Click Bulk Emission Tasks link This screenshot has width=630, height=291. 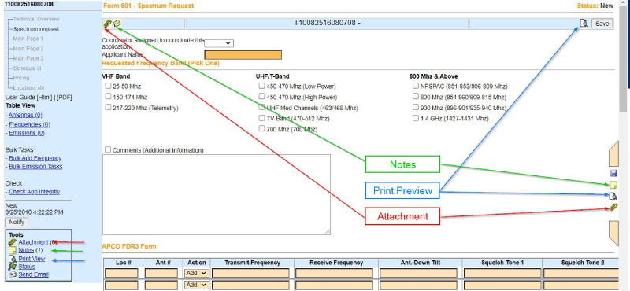(x=35, y=166)
